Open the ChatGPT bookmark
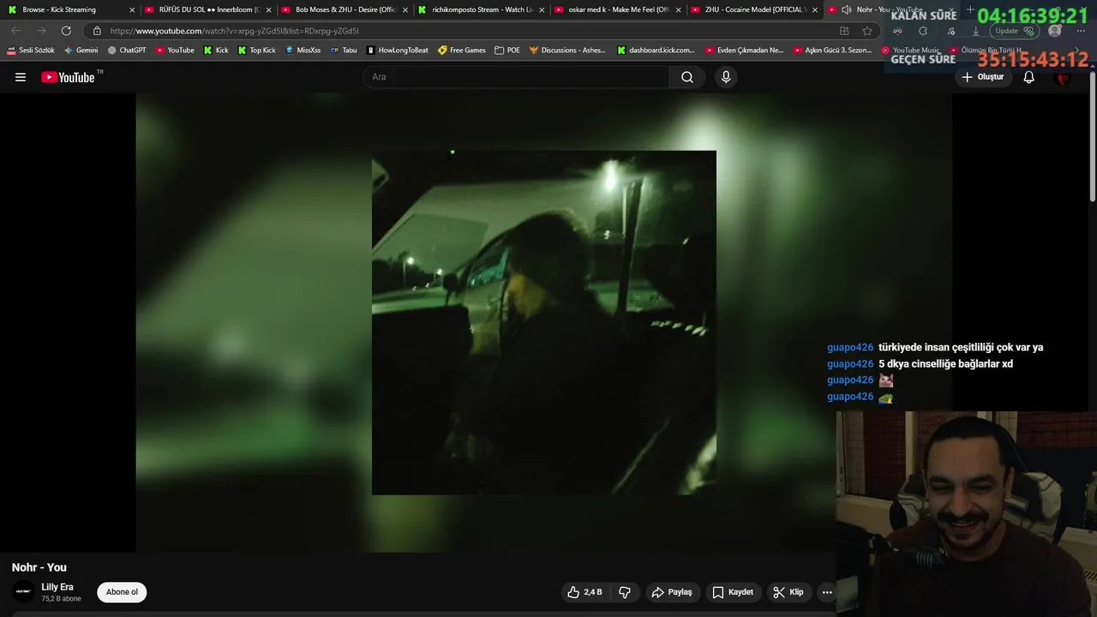1097x617 pixels. pos(127,51)
